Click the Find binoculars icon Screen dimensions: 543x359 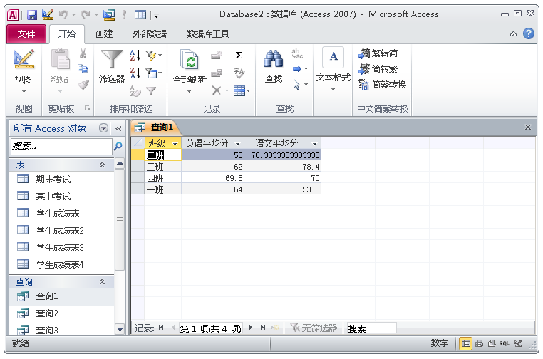273,59
